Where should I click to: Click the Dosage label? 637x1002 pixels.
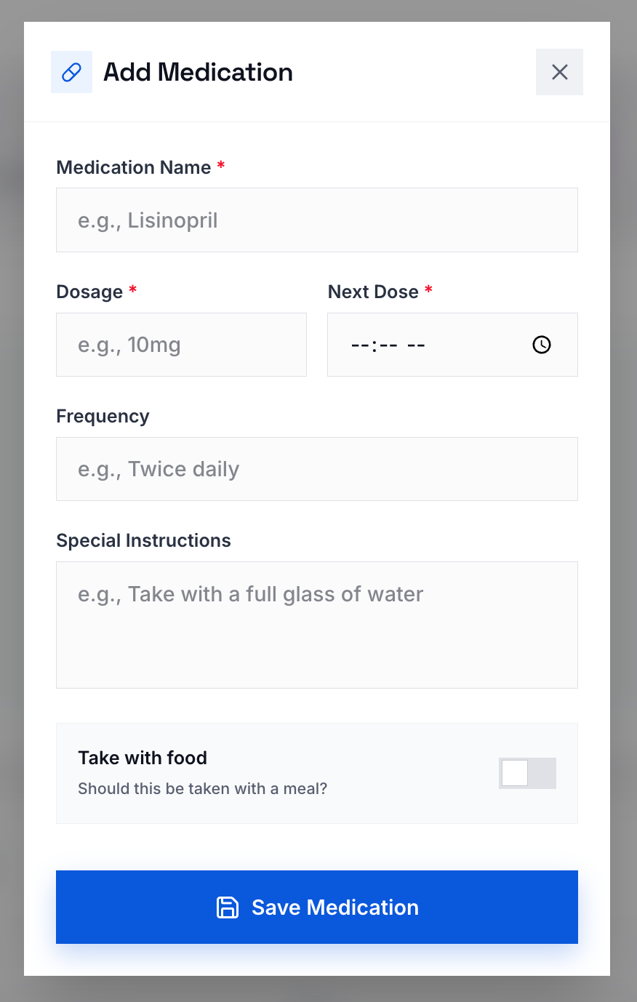(89, 292)
